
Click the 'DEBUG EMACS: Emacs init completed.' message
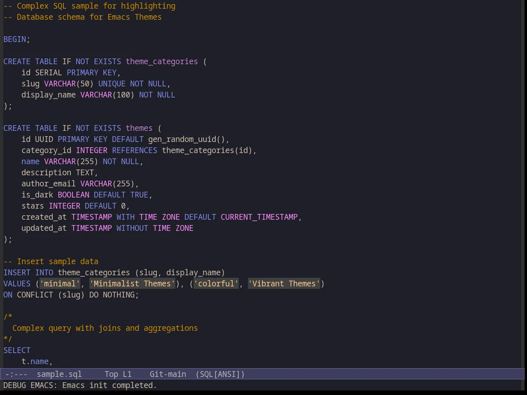point(80,385)
